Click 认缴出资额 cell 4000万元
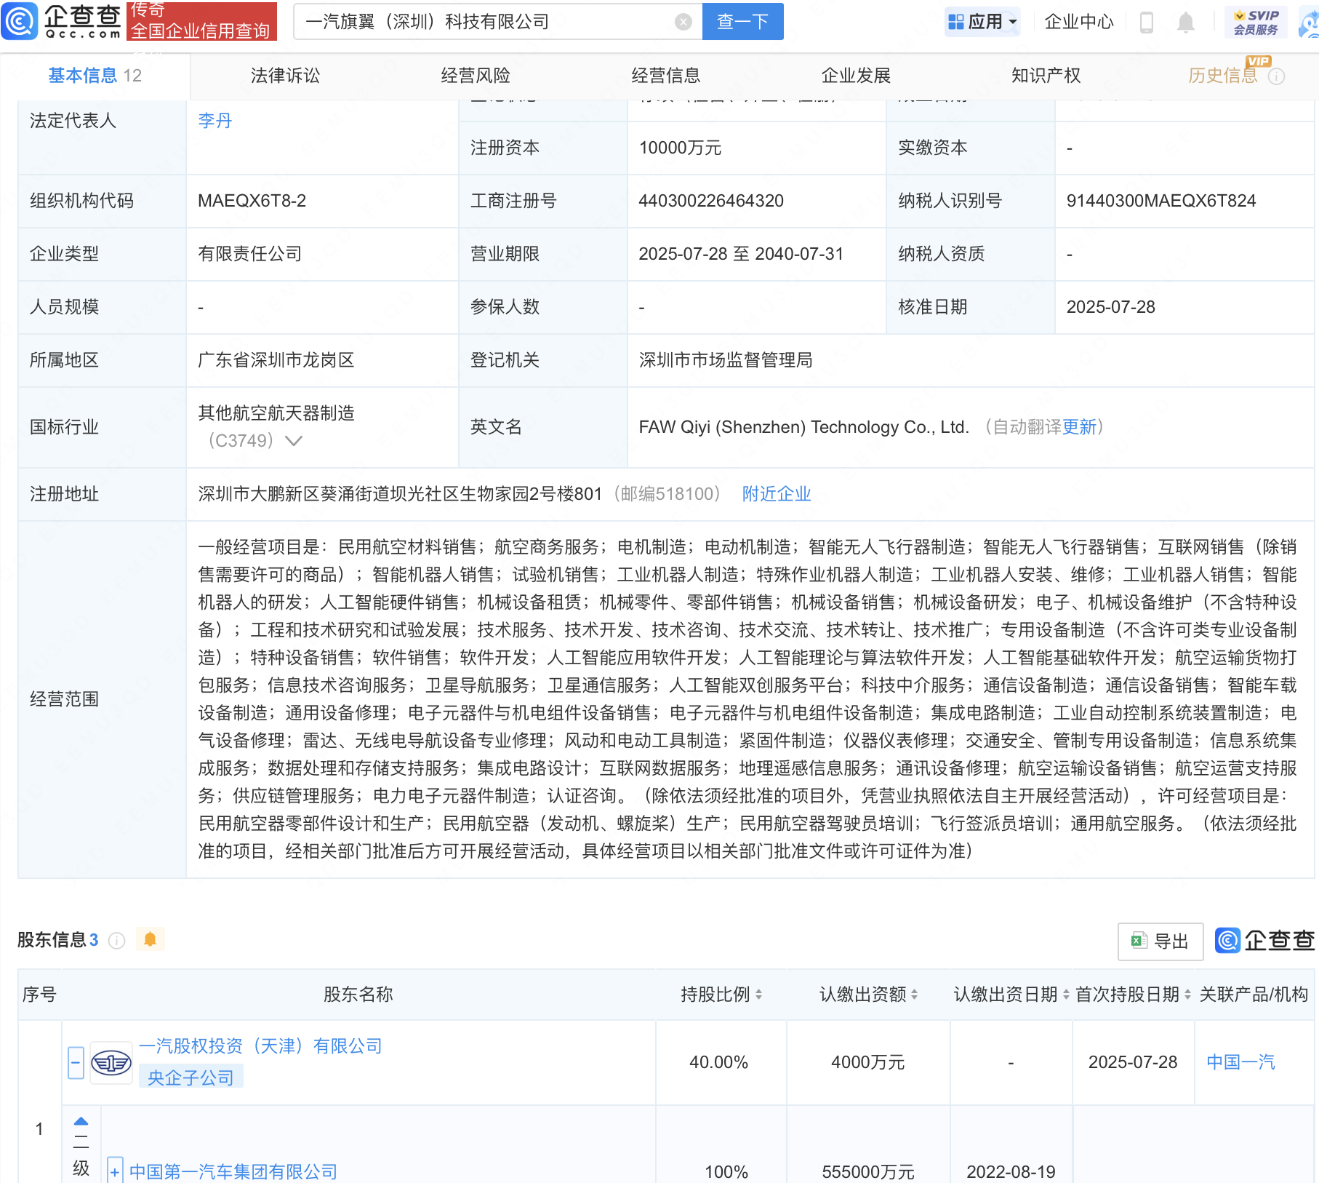Viewport: 1319px width, 1183px height. [867, 1062]
